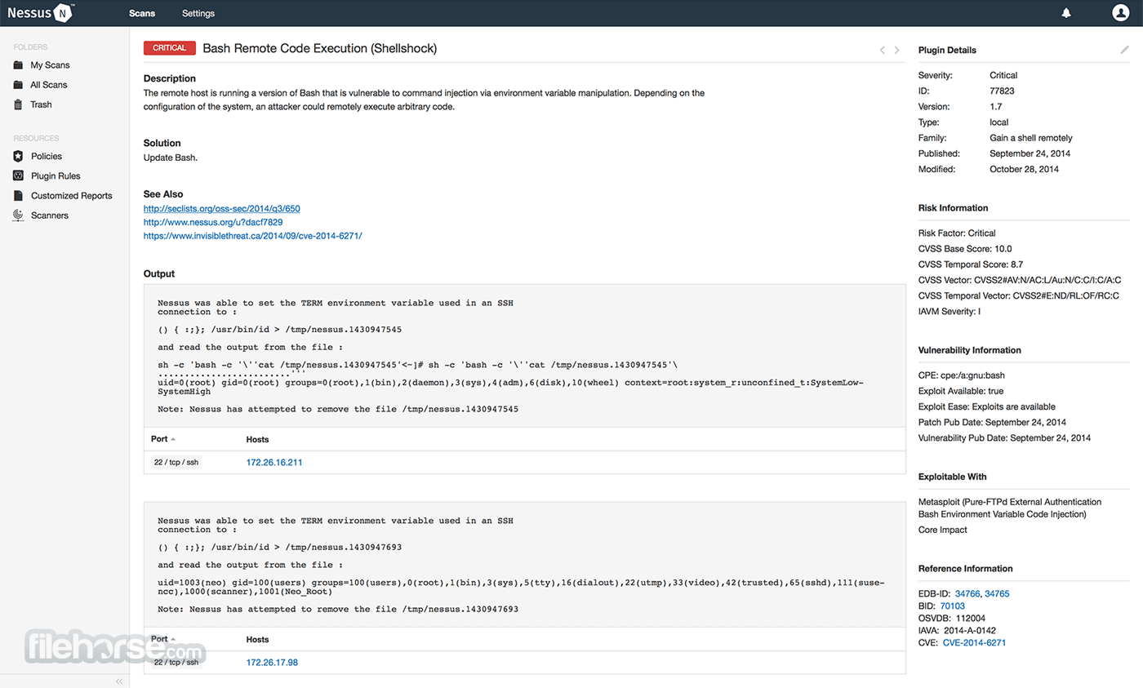Select All Scans in sidebar
The width and height of the screenshot is (1143, 688).
pyautogui.click(x=49, y=85)
